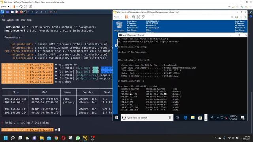Open View menu in the Kali terminal
253x142 pixels.
(x=23, y=20)
